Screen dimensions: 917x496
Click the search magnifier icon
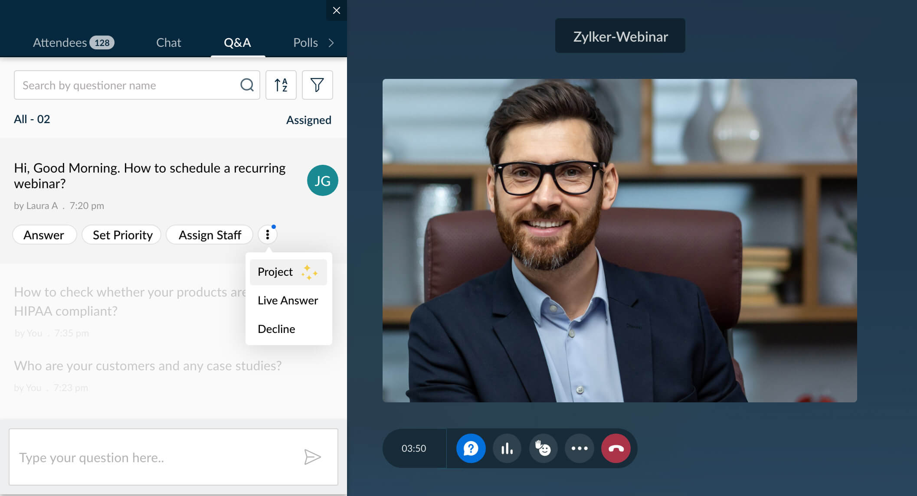[247, 85]
